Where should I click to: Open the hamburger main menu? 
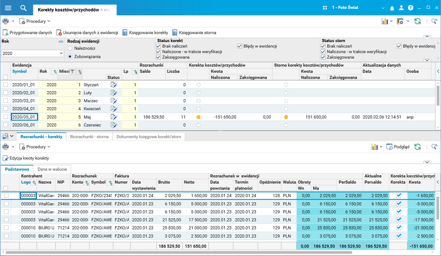click(8, 8)
